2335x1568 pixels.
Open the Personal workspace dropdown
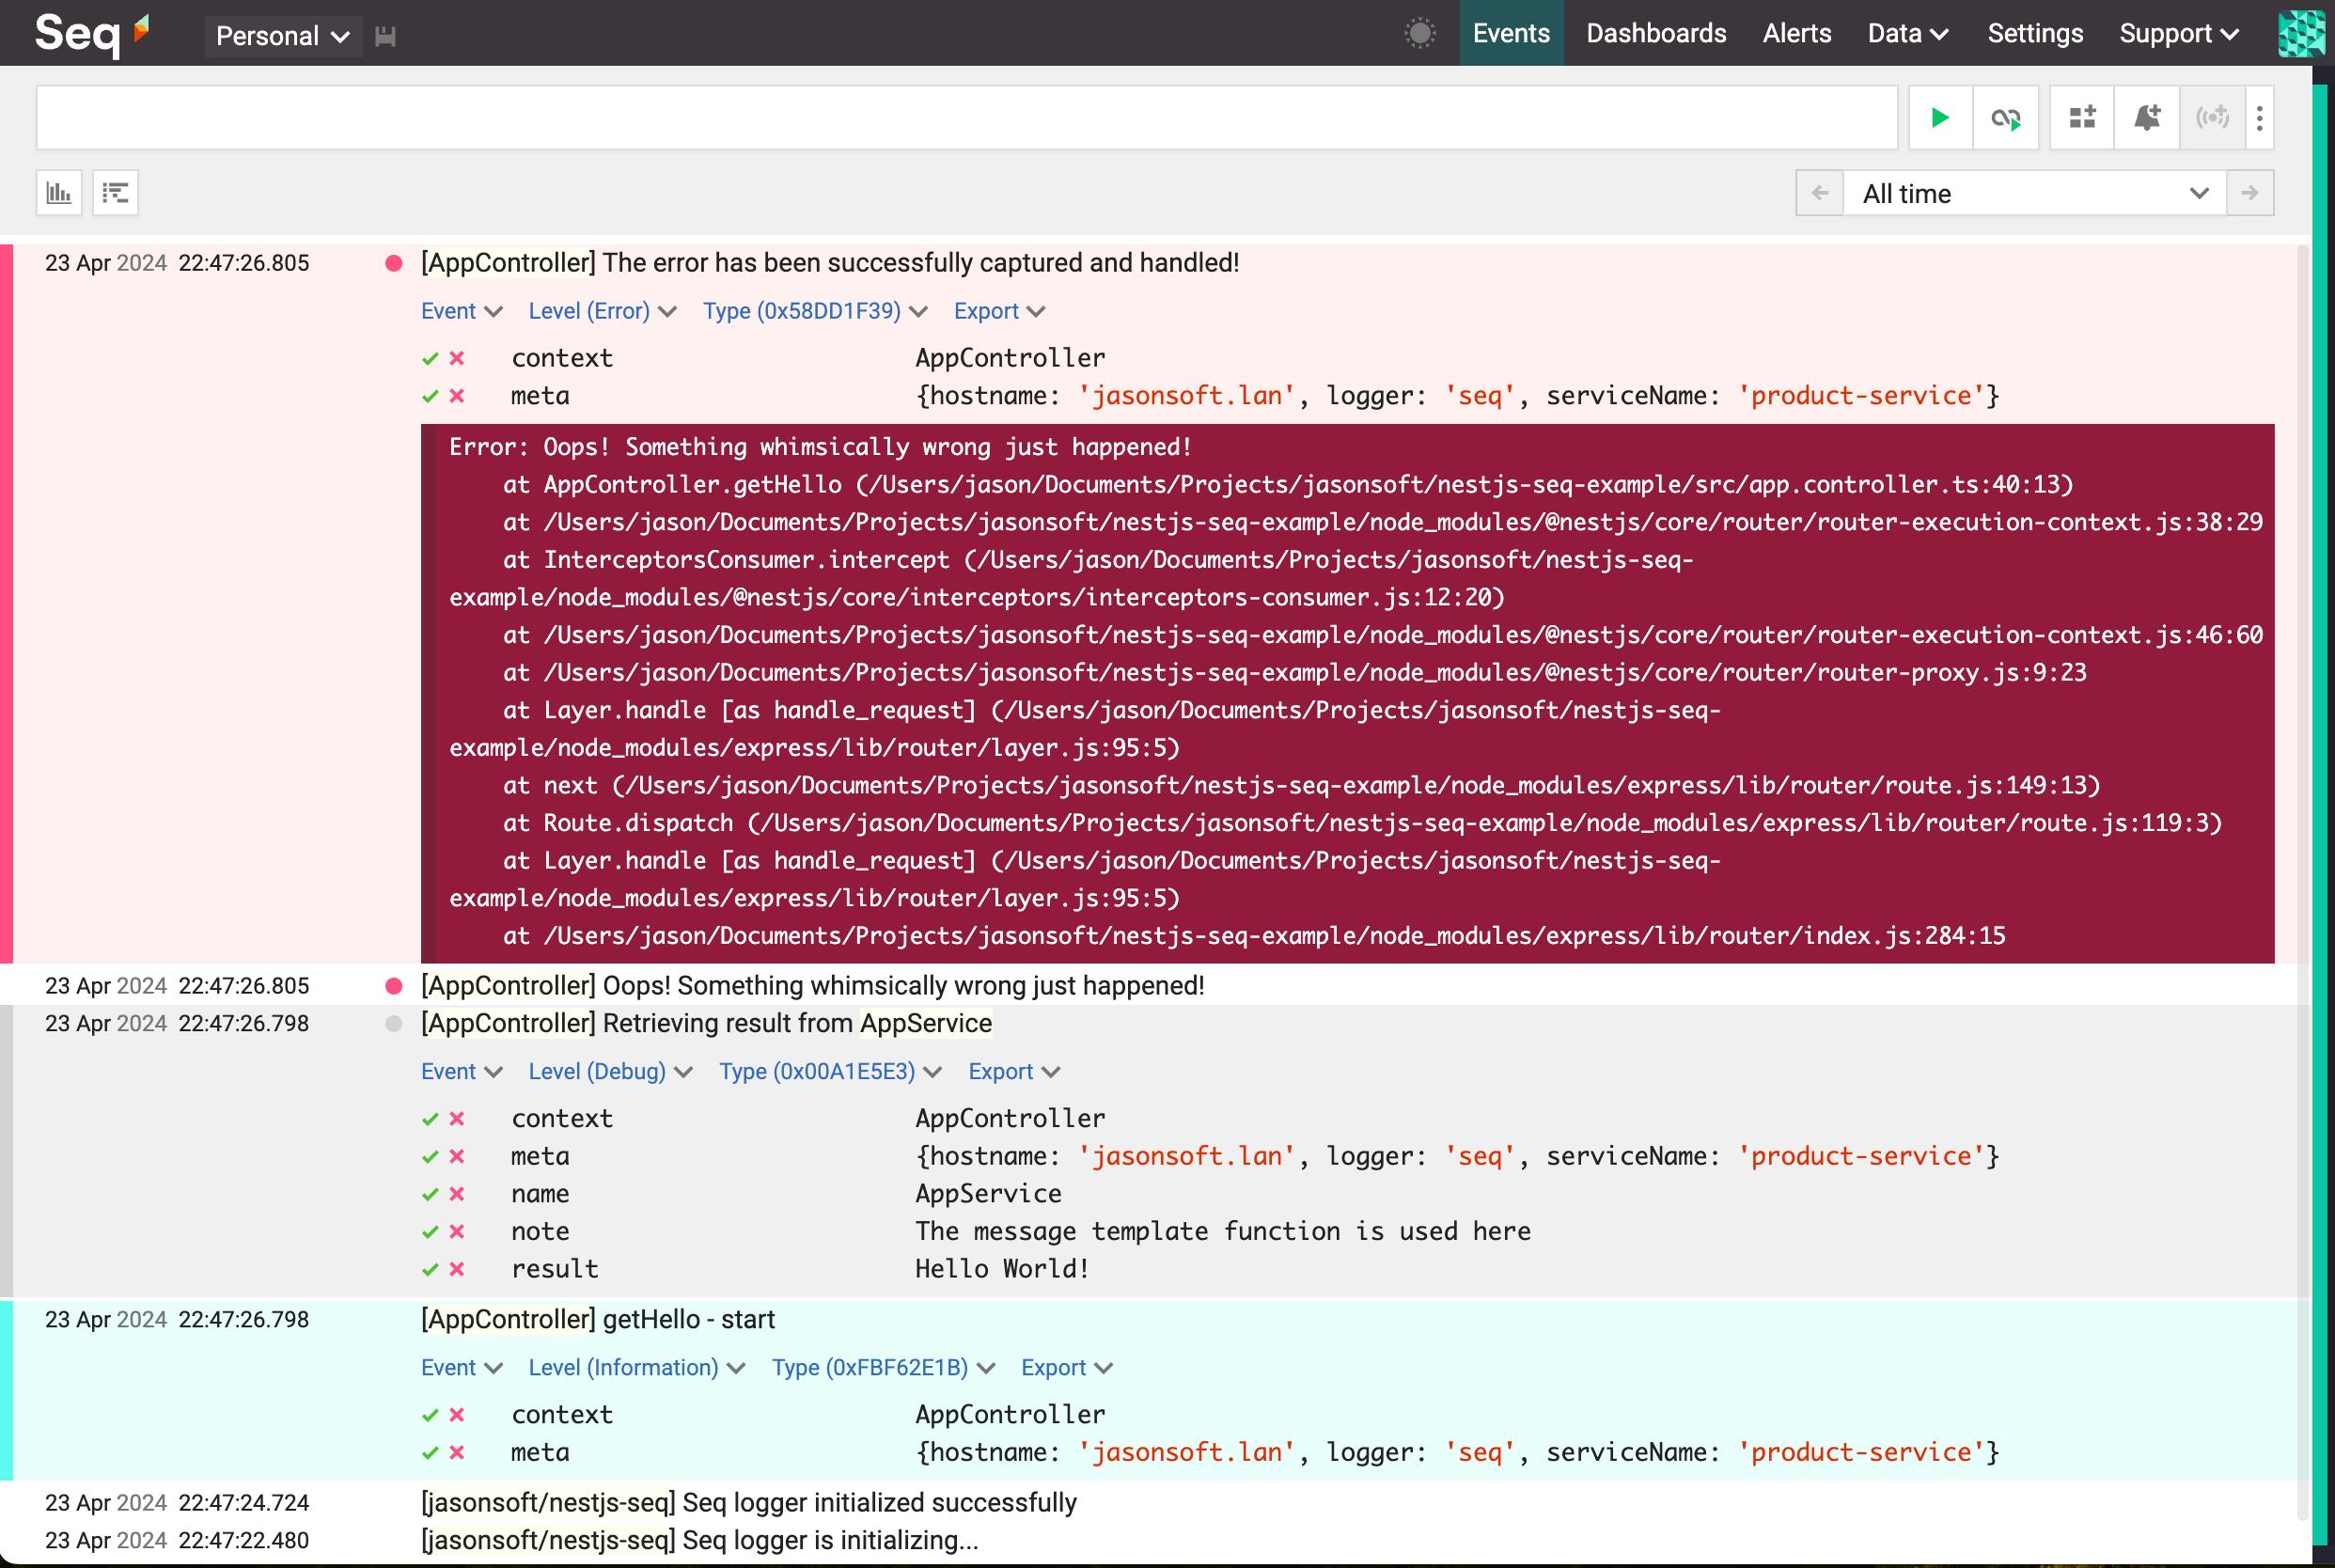[282, 36]
